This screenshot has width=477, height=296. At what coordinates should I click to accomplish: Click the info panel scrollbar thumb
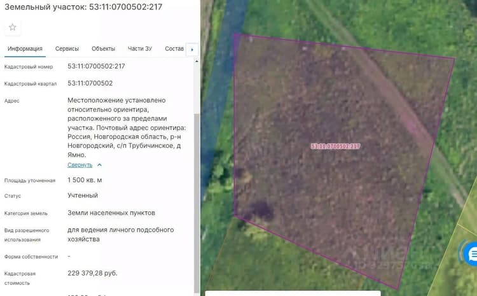(197, 202)
